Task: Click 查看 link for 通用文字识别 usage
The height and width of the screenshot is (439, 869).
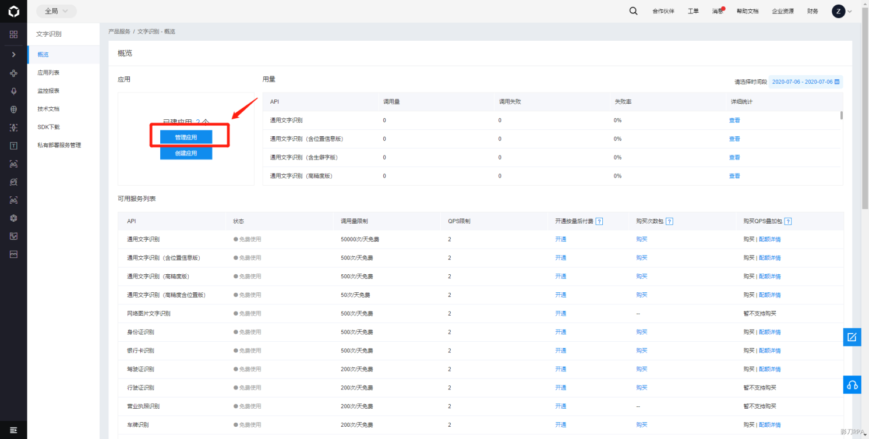Action: [x=734, y=121]
